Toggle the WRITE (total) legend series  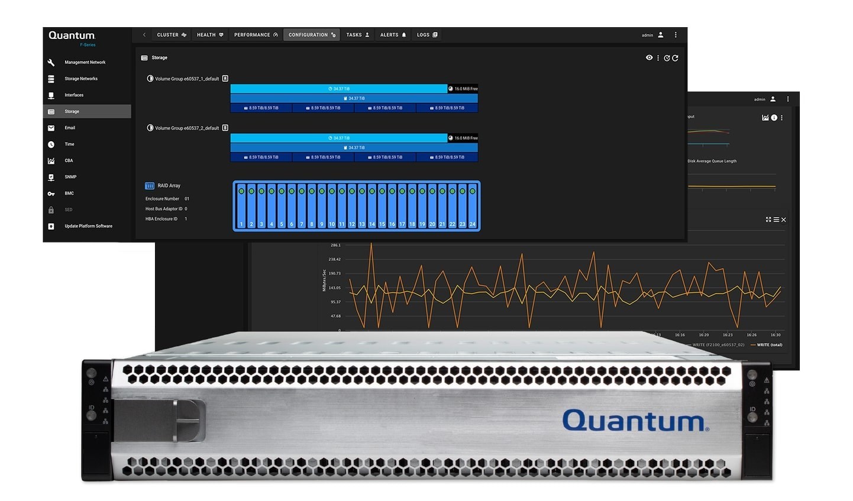tap(769, 345)
